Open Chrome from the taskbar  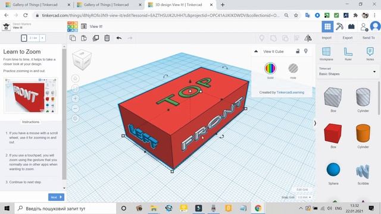coord(258,208)
